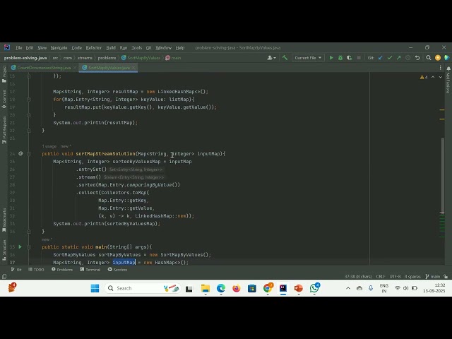Click 'SortMapByValues' class breadcrumb
The image size is (452, 339).
pos(141,58)
